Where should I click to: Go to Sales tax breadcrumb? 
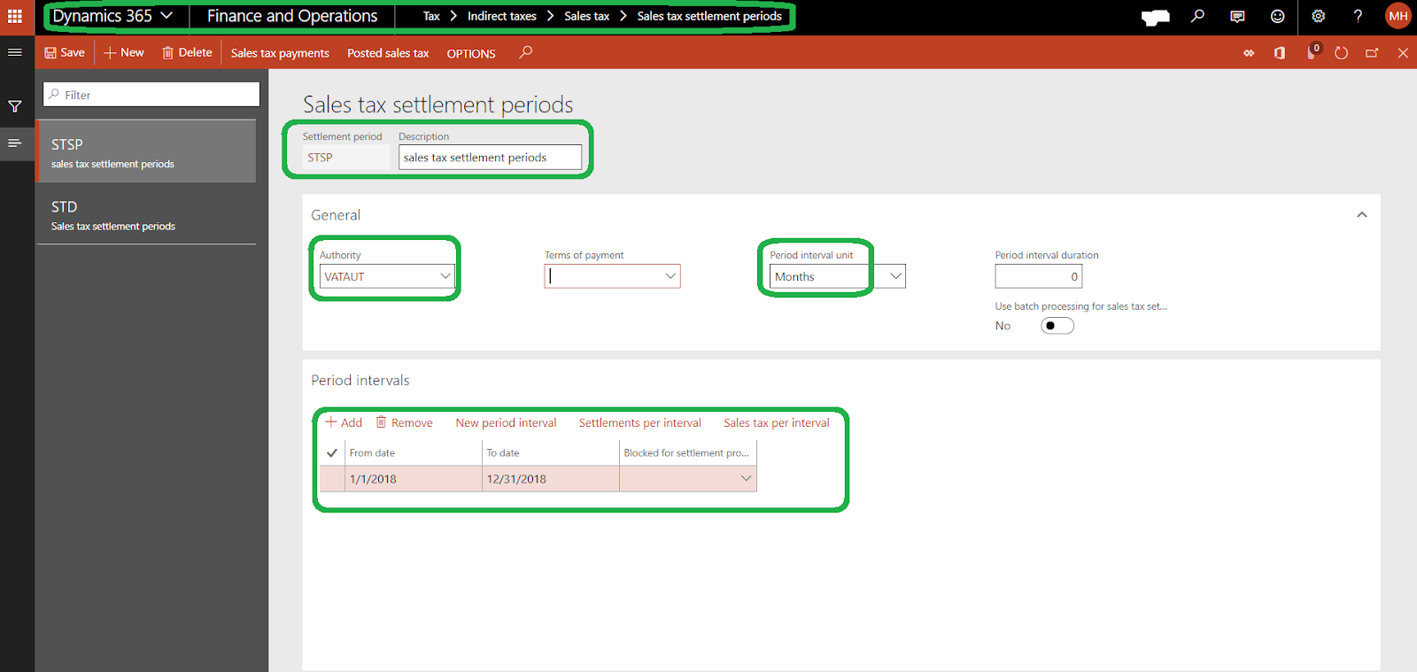coord(587,16)
